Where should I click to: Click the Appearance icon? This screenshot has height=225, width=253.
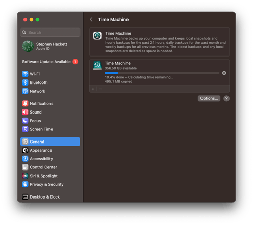25,150
